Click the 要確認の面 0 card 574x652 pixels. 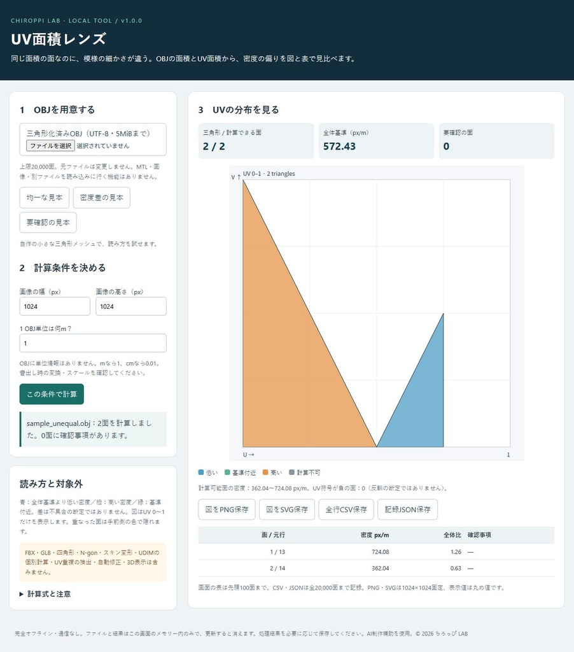pyautogui.click(x=497, y=141)
